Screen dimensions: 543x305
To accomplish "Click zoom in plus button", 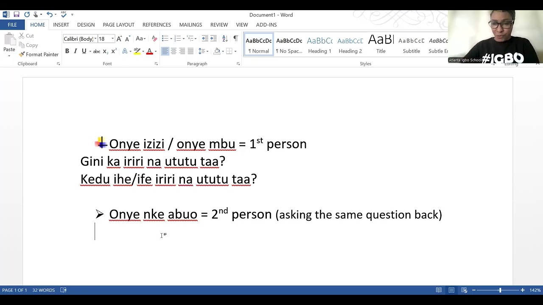I will 523,290.
